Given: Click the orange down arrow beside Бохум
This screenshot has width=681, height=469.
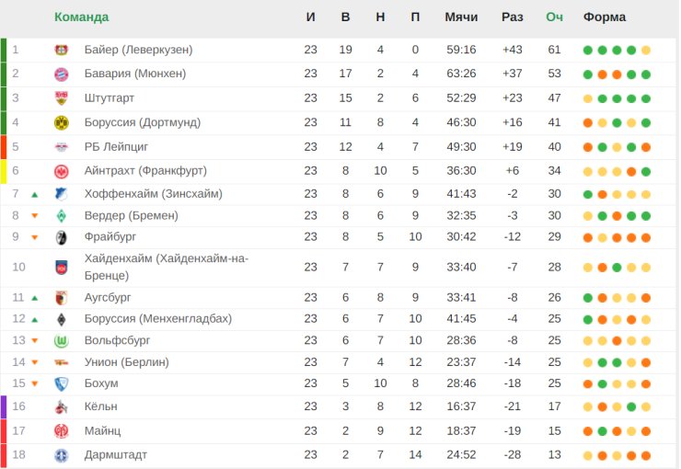Looking at the screenshot, I should point(35,383).
